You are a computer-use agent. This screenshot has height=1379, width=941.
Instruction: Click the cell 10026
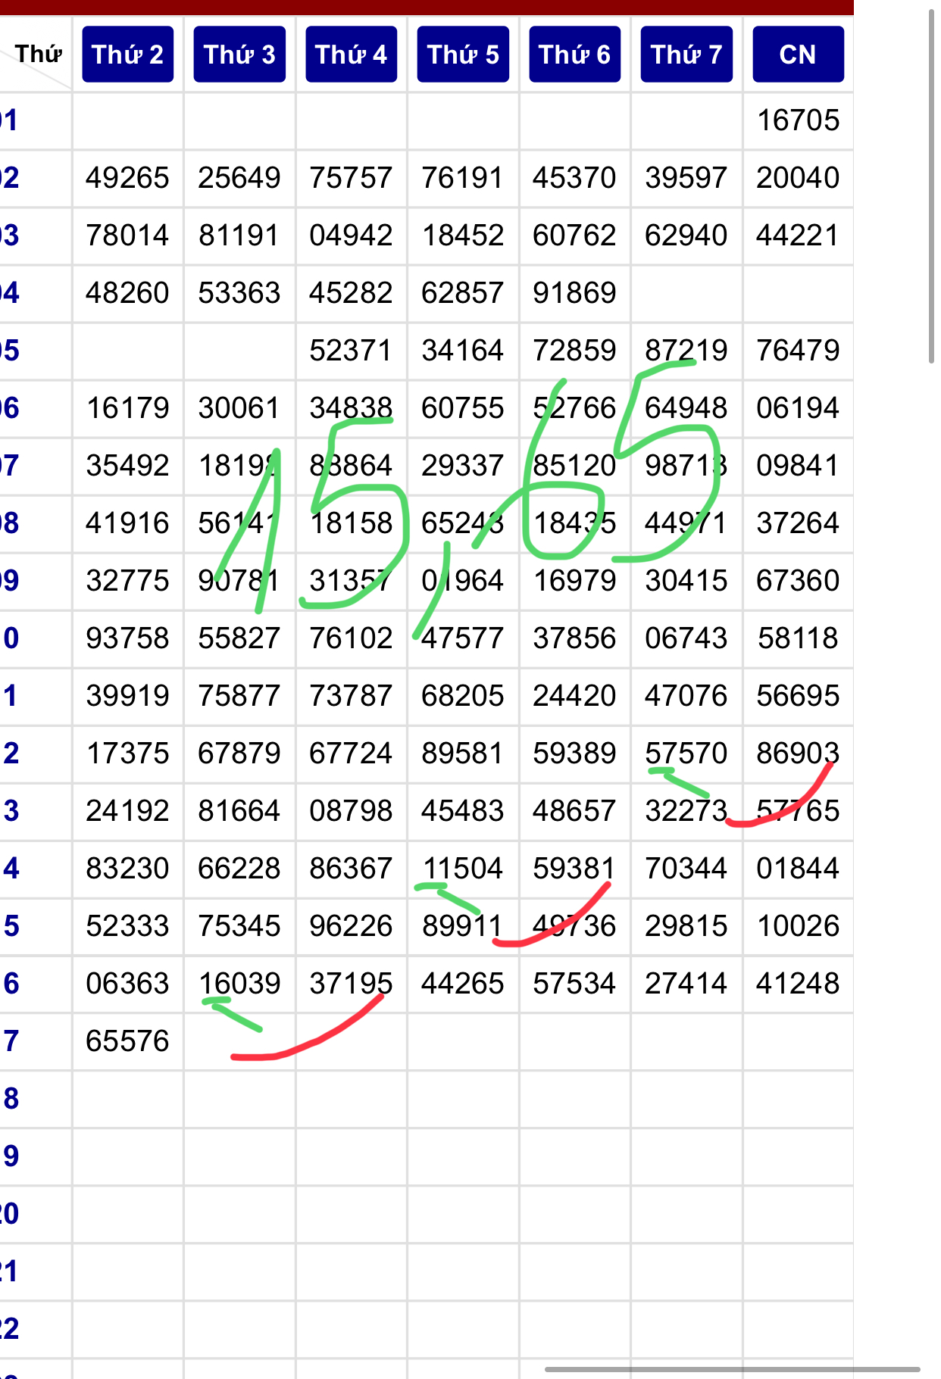pyautogui.click(x=798, y=926)
